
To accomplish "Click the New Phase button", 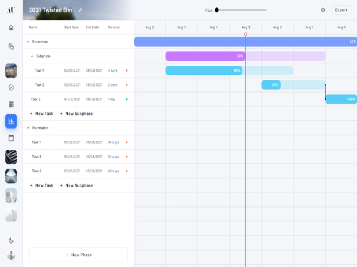I will pyautogui.click(x=78, y=255).
